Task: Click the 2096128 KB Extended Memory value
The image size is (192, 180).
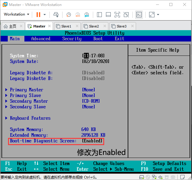Action: [93, 135]
